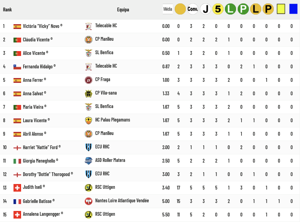
Task: Click the J games column icon
Action: (x=205, y=9)
